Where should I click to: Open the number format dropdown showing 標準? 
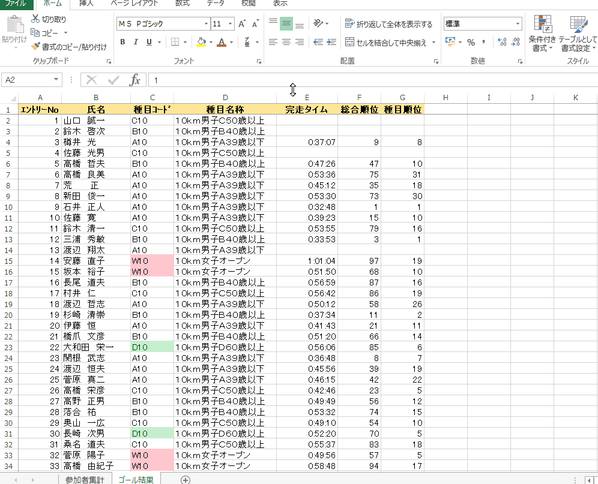coord(518,24)
